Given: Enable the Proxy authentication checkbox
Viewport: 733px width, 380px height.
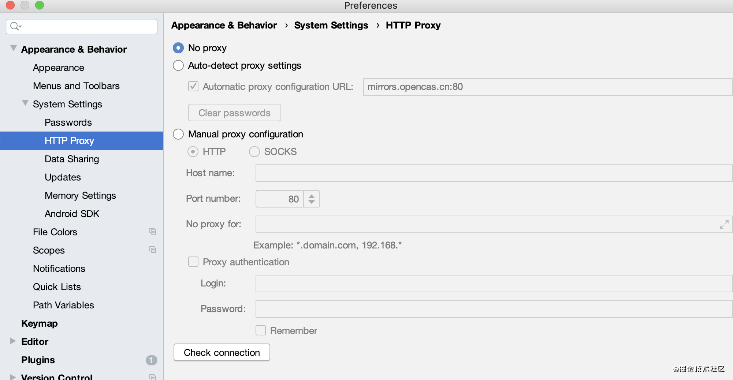Looking at the screenshot, I should click(193, 262).
